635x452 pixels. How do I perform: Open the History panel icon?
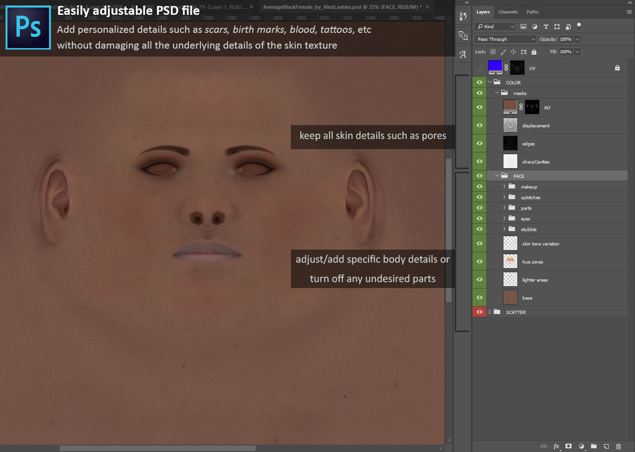463,16
